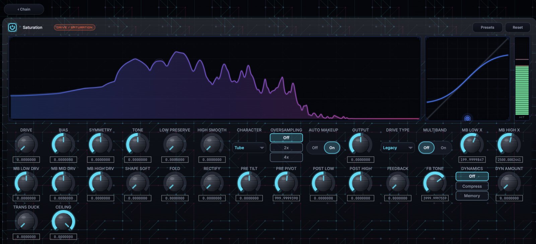Click the Pre Pivot value 999.9999390

pyautogui.click(x=286, y=198)
